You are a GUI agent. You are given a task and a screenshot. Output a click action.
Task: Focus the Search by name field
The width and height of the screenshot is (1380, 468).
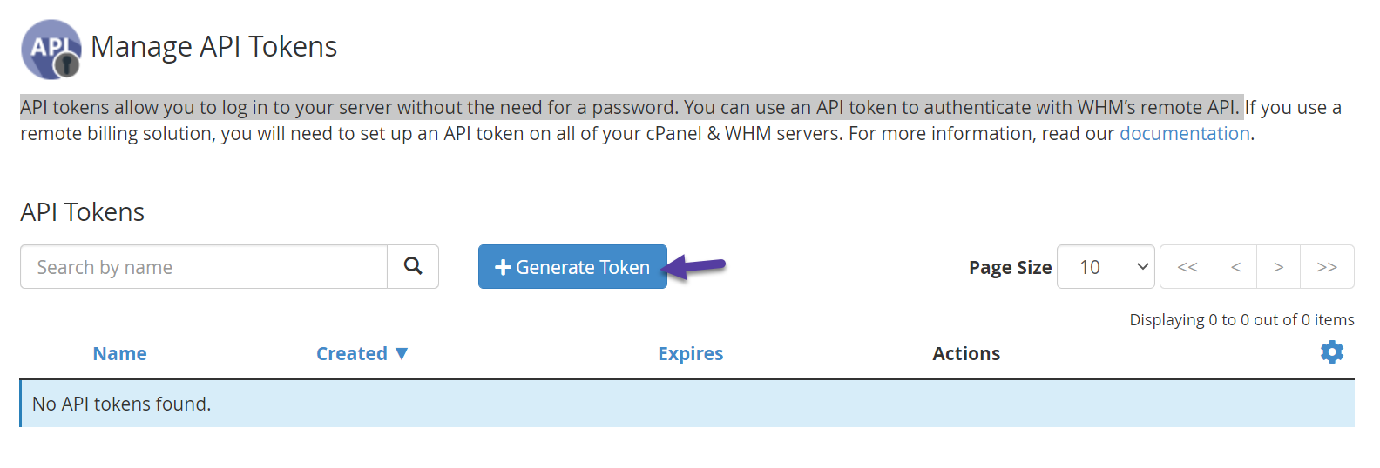tap(204, 267)
